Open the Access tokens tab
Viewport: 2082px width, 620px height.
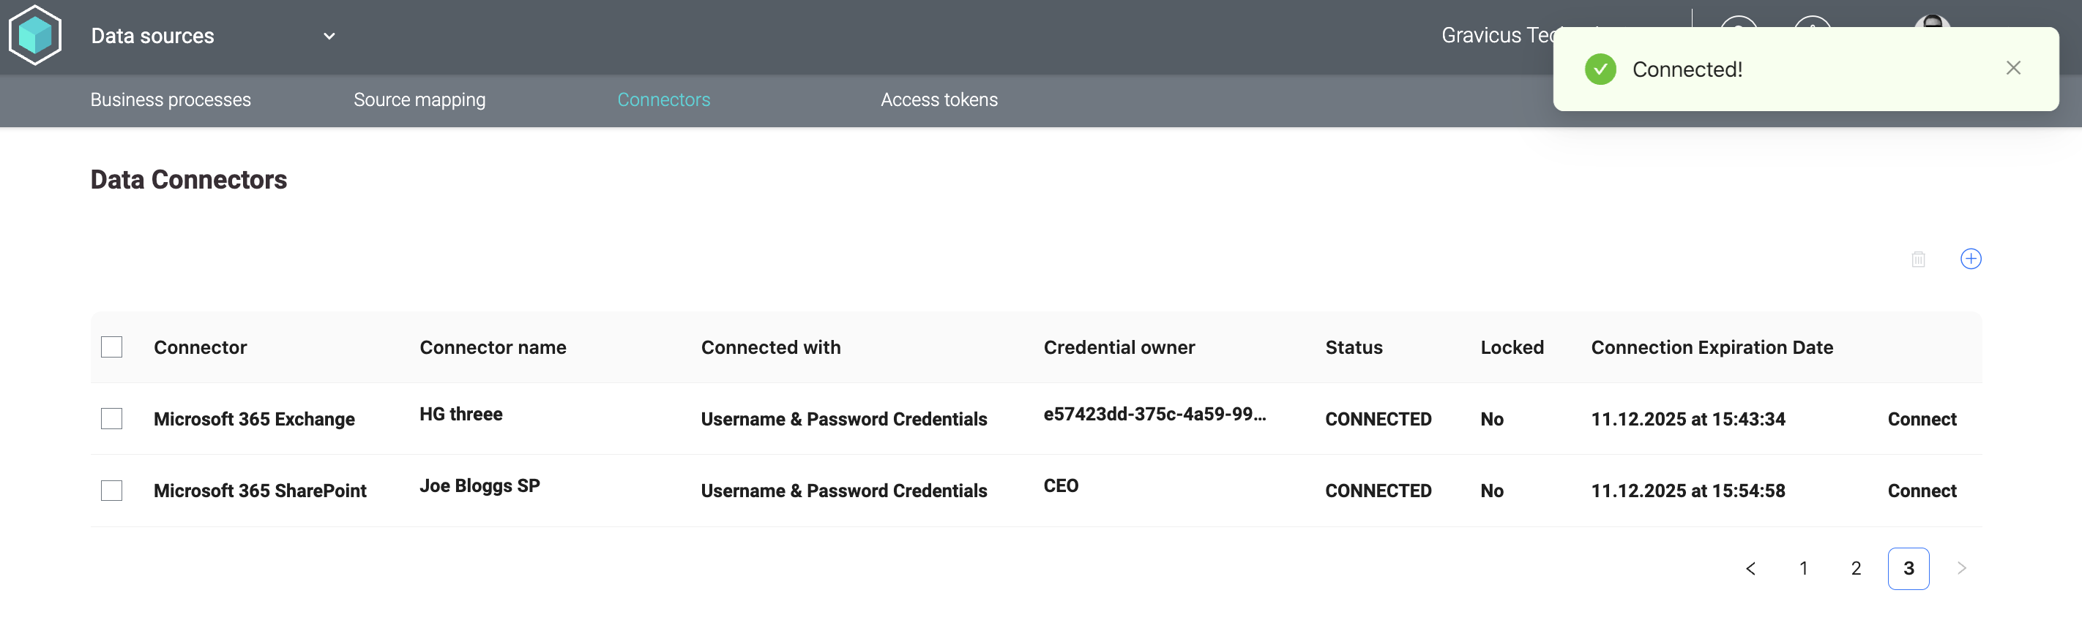coord(939,99)
